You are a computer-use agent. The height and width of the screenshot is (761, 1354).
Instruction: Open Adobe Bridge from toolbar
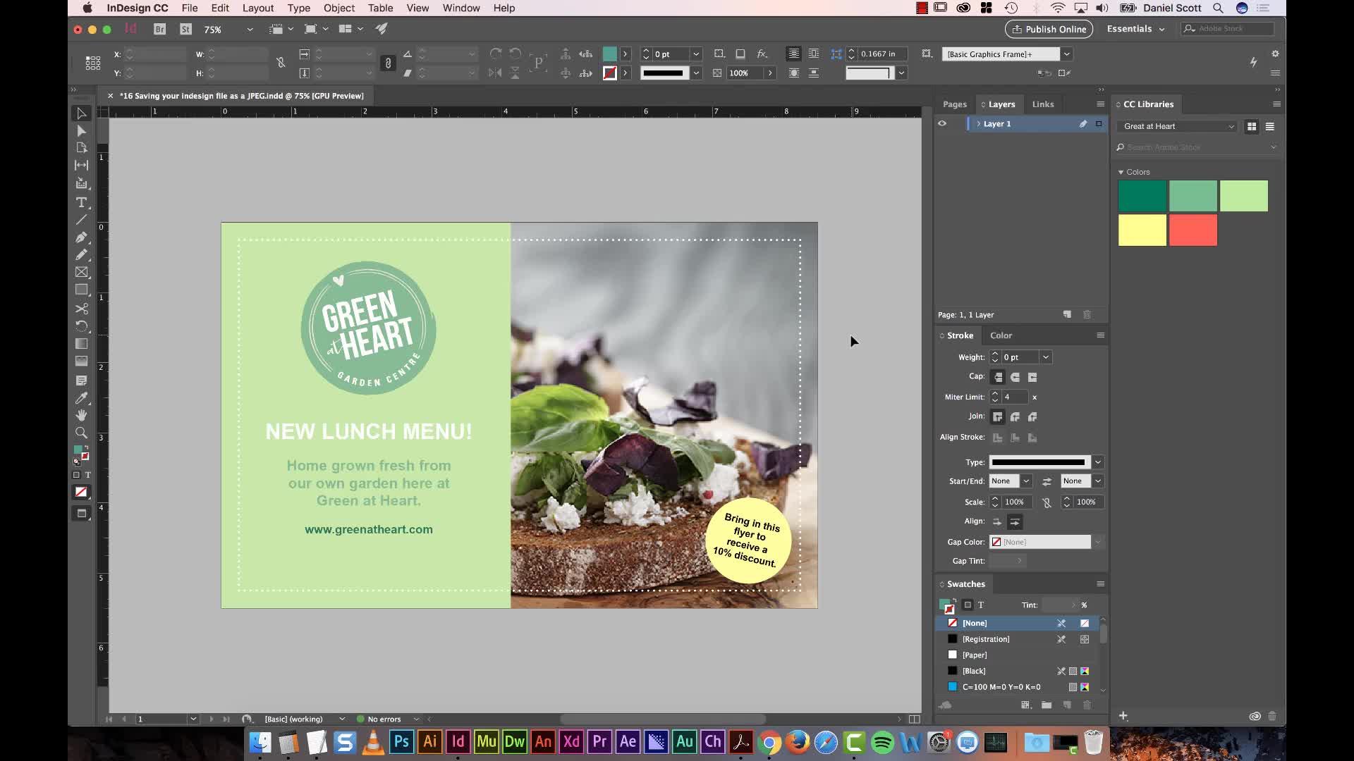(x=159, y=29)
